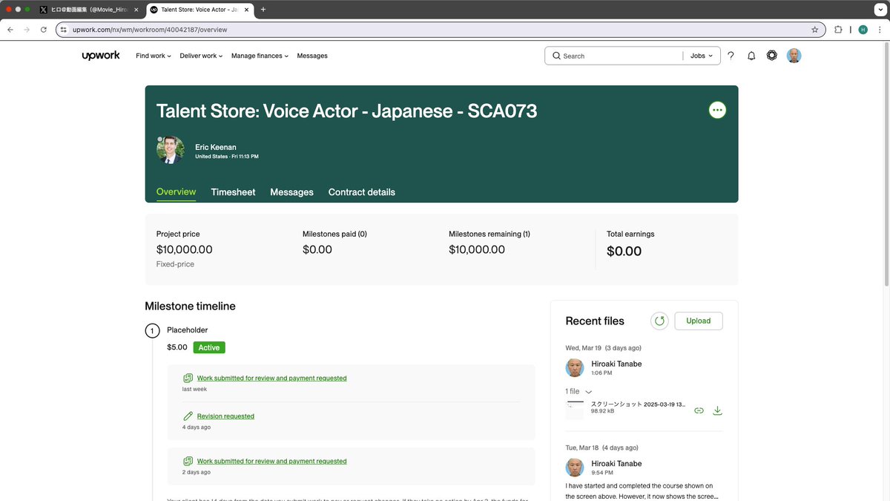Open the profile avatar menu

point(794,56)
